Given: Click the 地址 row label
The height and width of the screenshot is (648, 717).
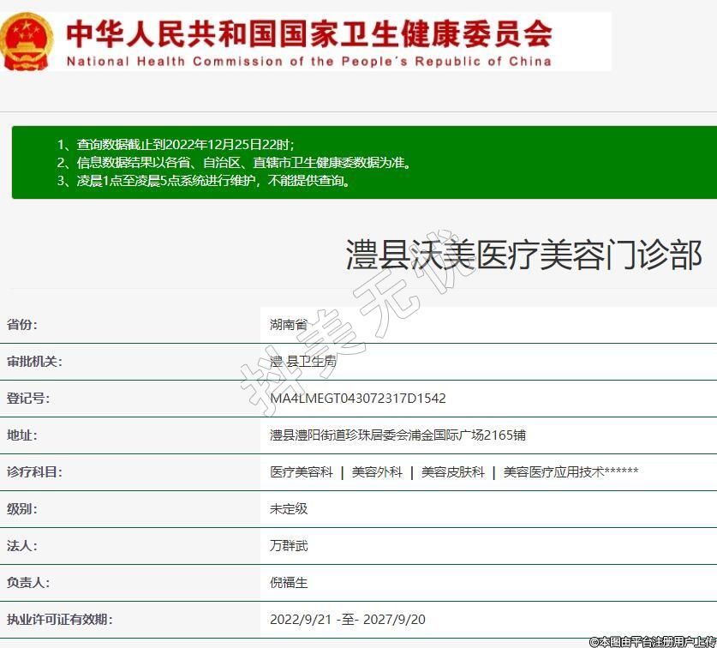Looking at the screenshot, I should (x=22, y=435).
